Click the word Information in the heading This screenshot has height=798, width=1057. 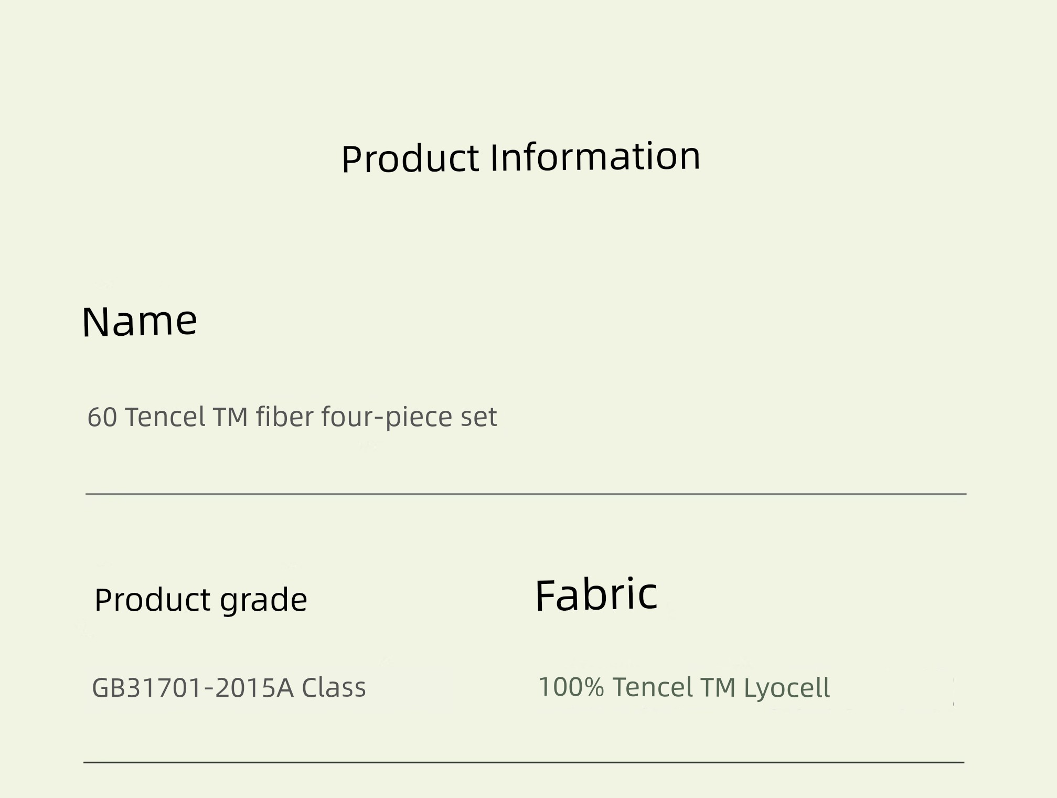click(x=595, y=156)
